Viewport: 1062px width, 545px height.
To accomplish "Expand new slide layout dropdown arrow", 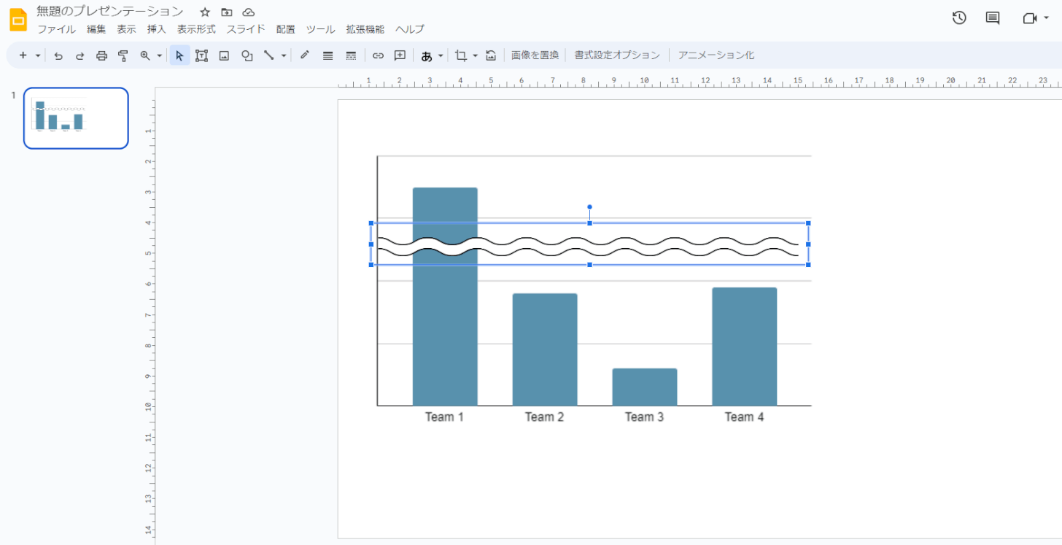I will point(38,55).
